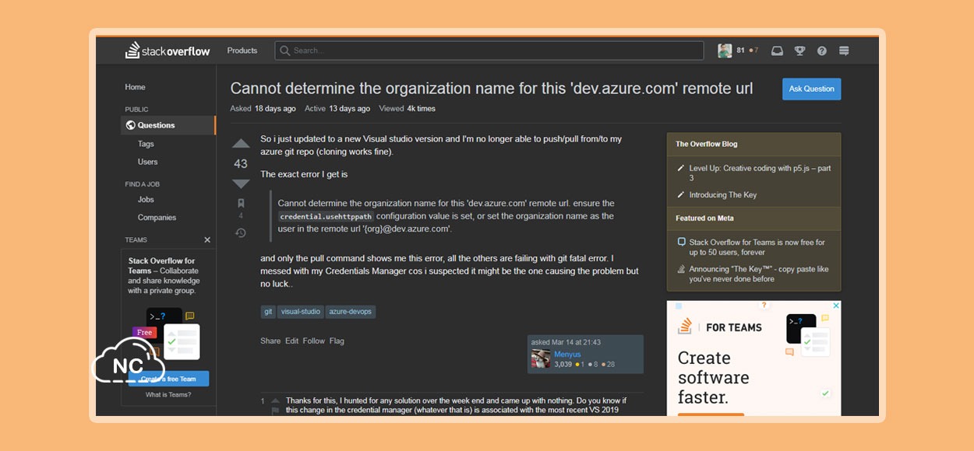Click Share below the question
Image resolution: width=974 pixels, height=451 pixels.
tap(270, 341)
